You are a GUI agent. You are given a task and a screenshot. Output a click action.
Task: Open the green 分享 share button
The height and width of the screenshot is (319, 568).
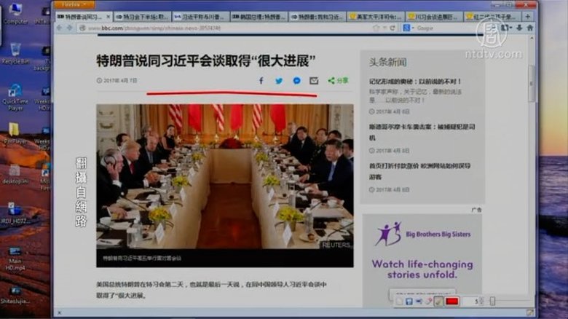[337, 81]
